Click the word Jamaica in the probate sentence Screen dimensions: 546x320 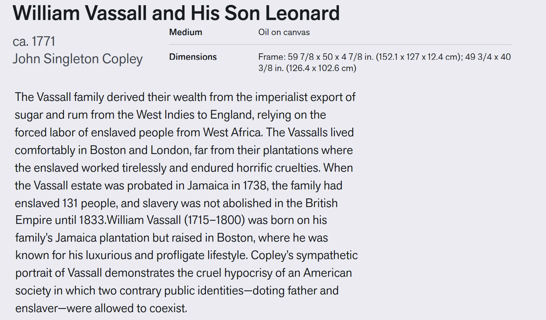click(208, 186)
